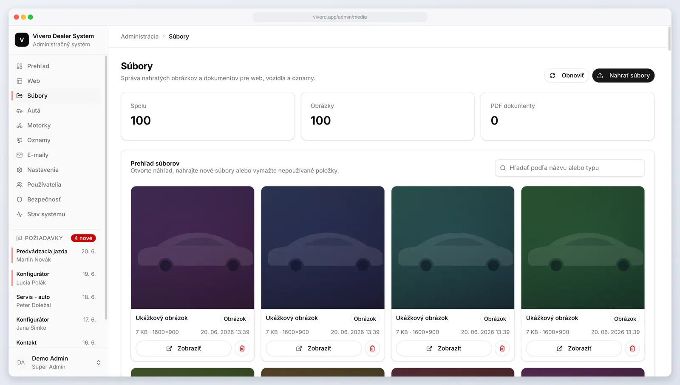Expand the Demo Admin account switcher
Screen dimensions: 680x385
pos(99,362)
